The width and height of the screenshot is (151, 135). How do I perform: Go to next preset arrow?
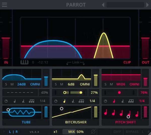tap(147, 5)
